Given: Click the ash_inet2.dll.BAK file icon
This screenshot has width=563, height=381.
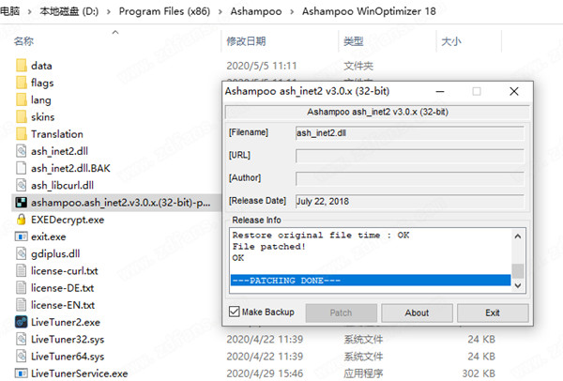Looking at the screenshot, I should [22, 168].
